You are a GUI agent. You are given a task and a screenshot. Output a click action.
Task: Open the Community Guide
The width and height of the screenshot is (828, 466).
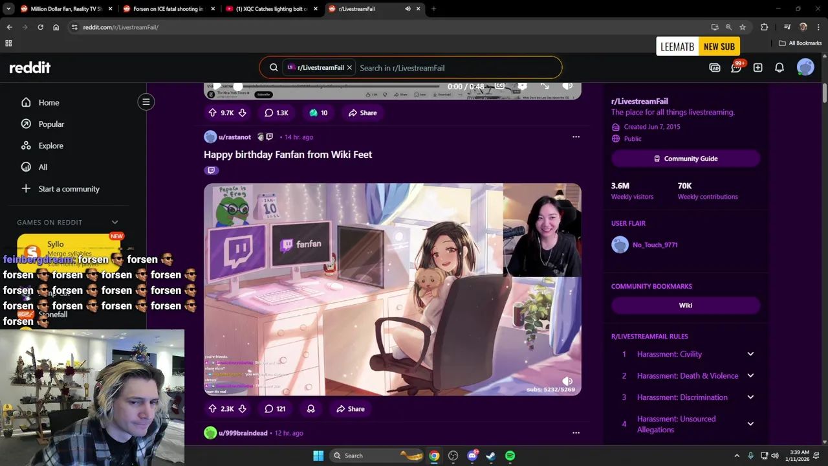click(686, 159)
